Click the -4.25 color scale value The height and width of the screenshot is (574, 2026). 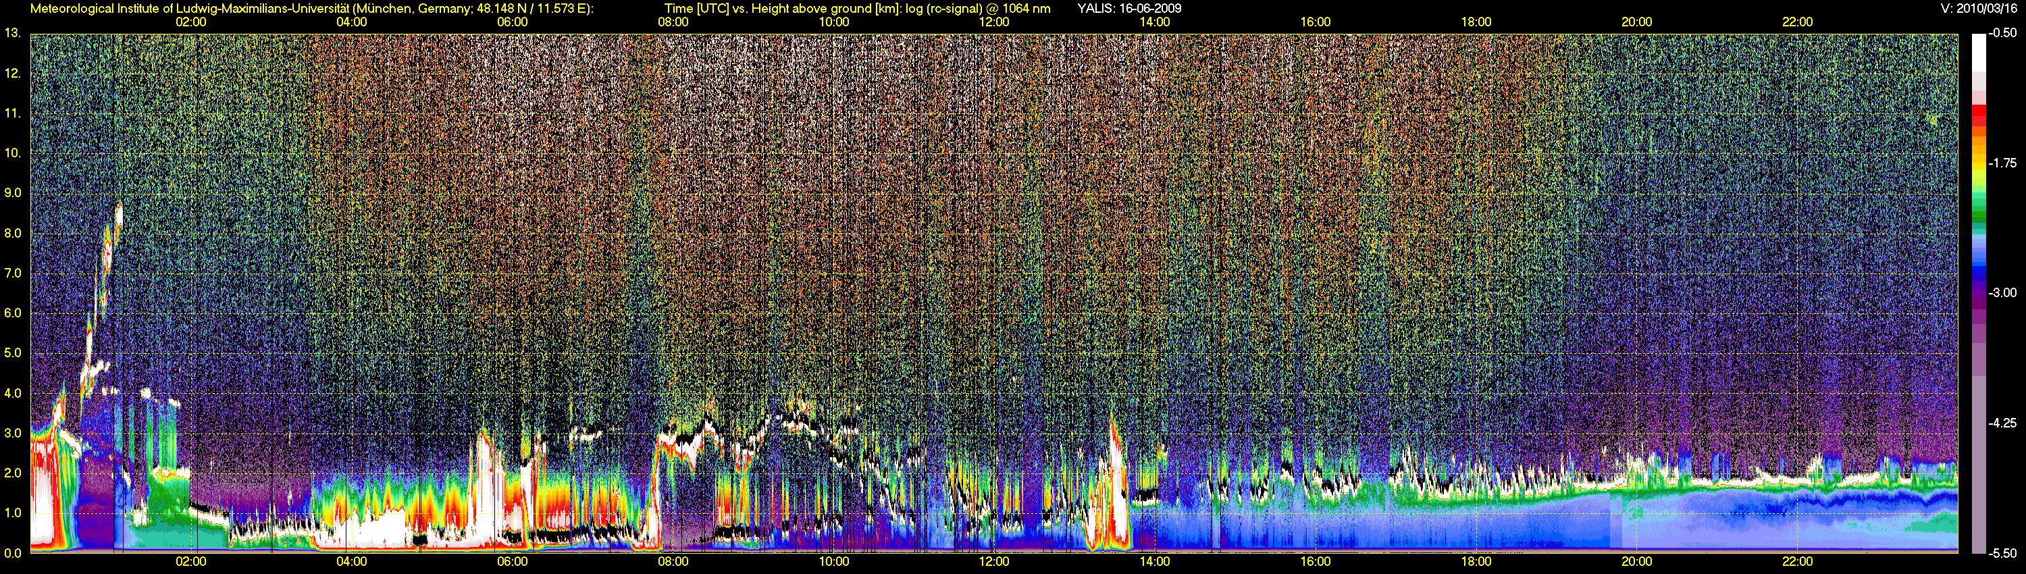pyautogui.click(x=2002, y=423)
